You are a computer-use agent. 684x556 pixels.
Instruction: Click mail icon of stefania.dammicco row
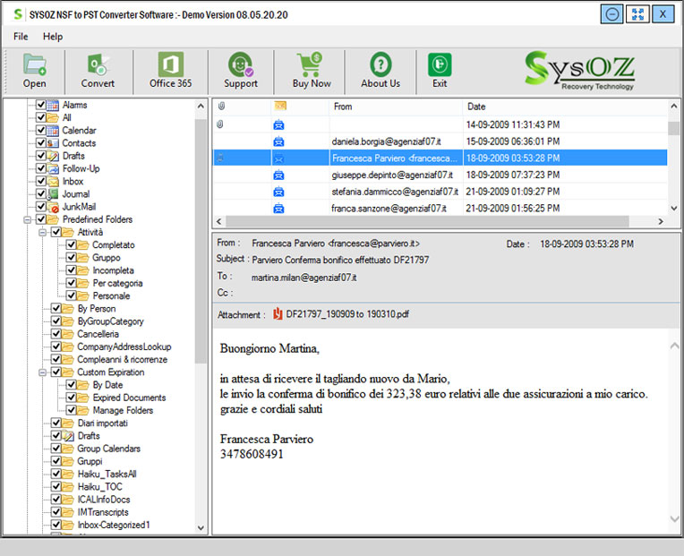point(278,192)
